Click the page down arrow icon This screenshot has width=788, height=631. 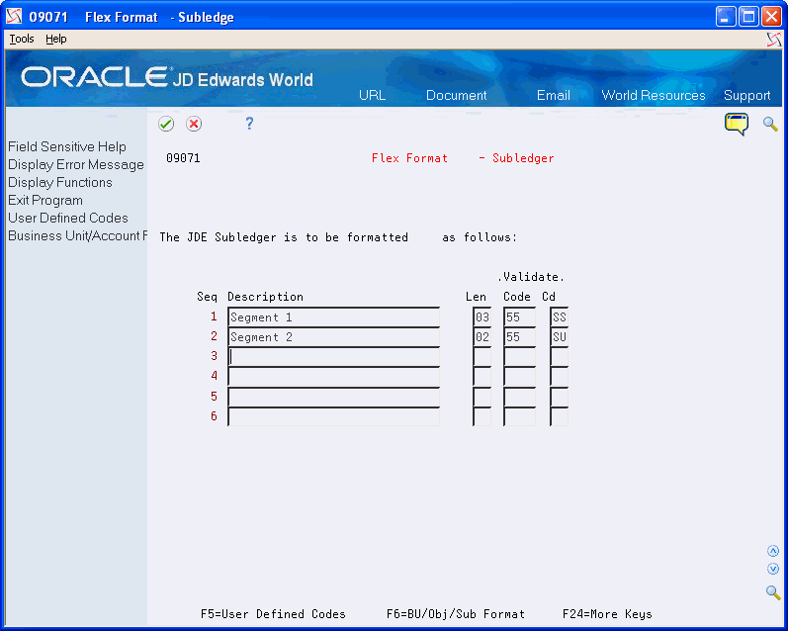coord(773,569)
